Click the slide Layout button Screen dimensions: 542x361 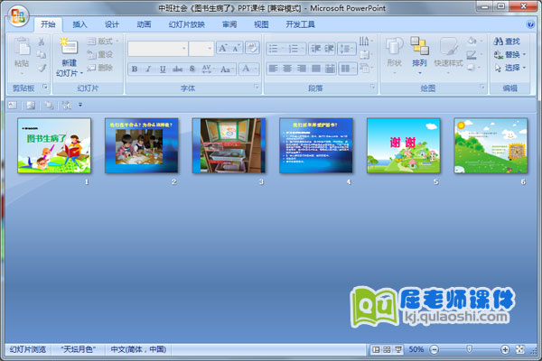click(x=103, y=42)
